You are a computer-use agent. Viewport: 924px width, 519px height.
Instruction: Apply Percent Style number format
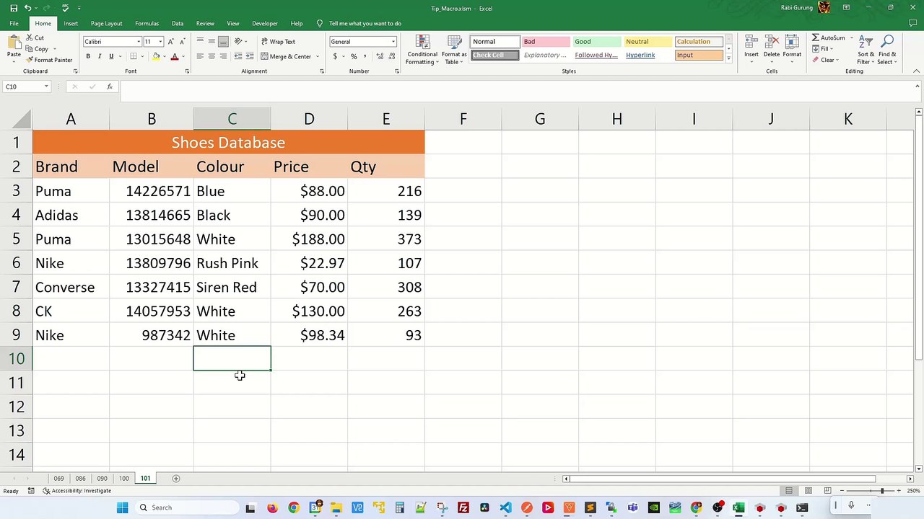354,56
